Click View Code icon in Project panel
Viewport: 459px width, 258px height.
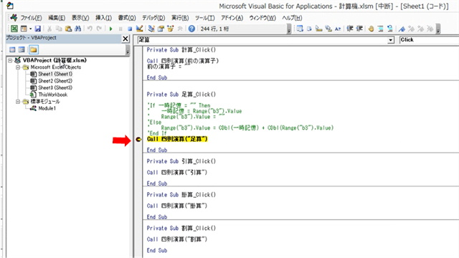click(12, 49)
